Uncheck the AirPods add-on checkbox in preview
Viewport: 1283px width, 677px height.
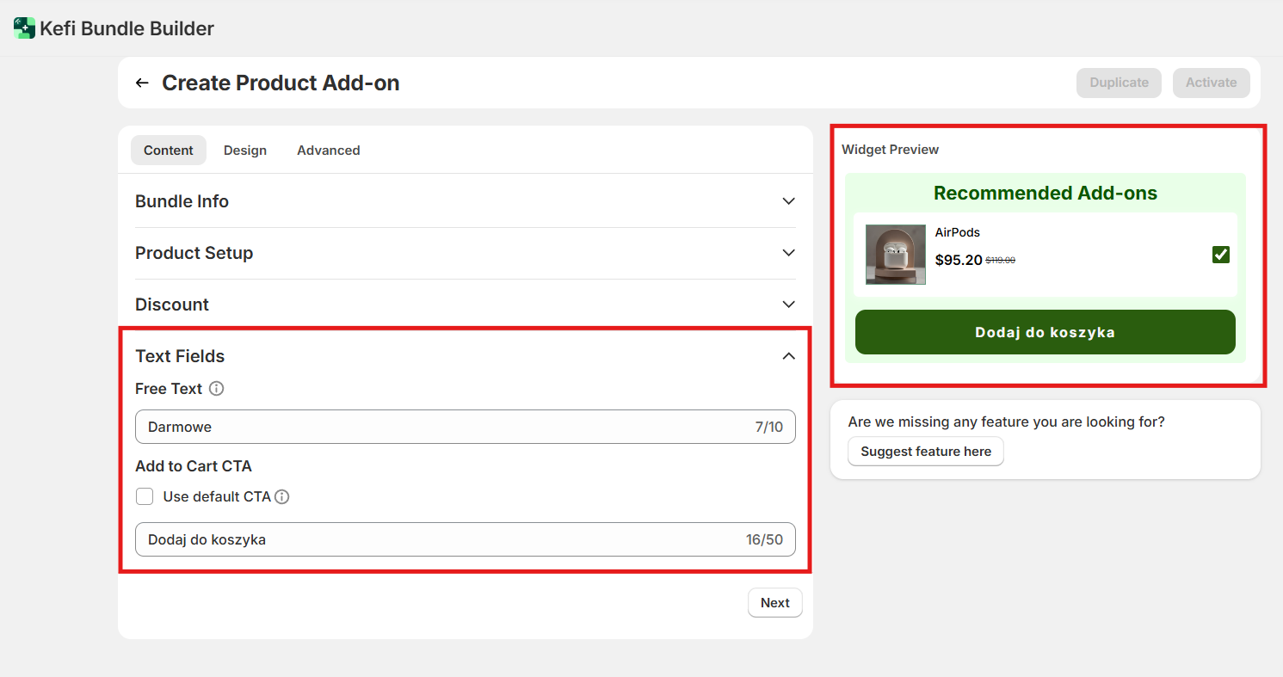click(1220, 255)
